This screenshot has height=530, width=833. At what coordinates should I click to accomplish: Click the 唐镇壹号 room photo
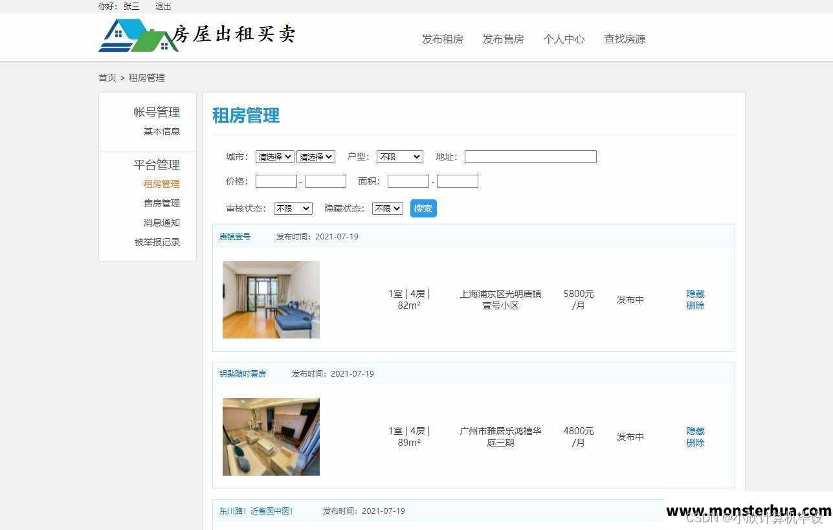(271, 300)
